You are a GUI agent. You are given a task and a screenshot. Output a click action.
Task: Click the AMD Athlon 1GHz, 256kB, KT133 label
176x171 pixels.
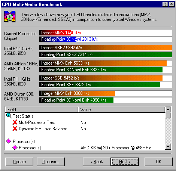(x=21, y=66)
